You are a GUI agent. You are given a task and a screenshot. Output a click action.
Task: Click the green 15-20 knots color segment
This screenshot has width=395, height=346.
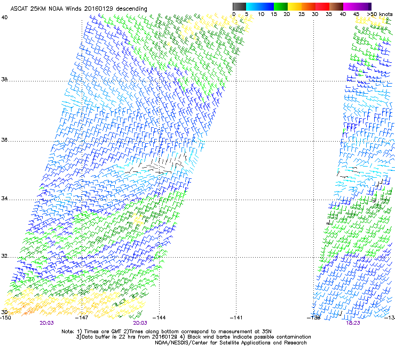(281, 6)
